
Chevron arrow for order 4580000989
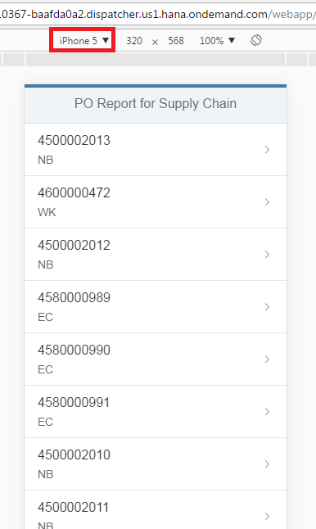pyautogui.click(x=267, y=306)
